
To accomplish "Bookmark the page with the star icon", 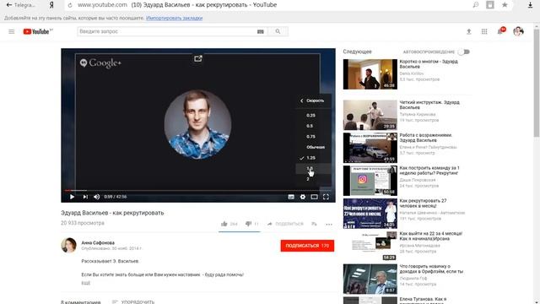I will pyautogui.click(x=505, y=5).
